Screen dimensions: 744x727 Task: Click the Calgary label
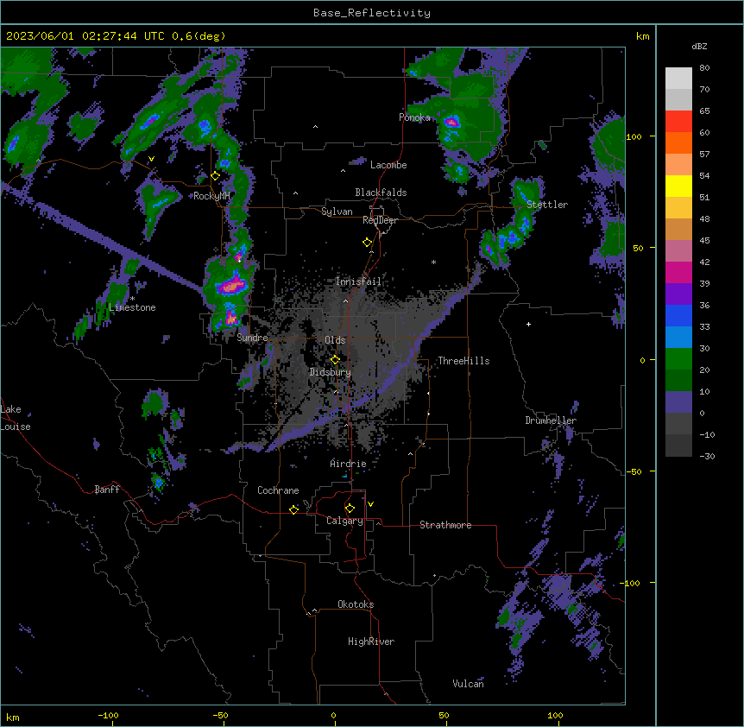[344, 521]
